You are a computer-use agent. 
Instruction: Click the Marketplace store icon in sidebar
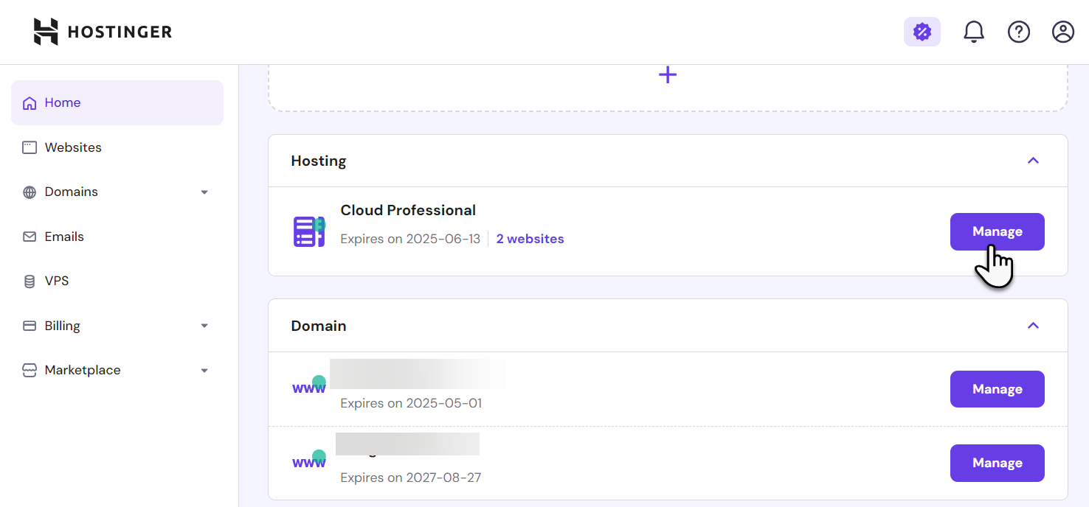pos(30,370)
